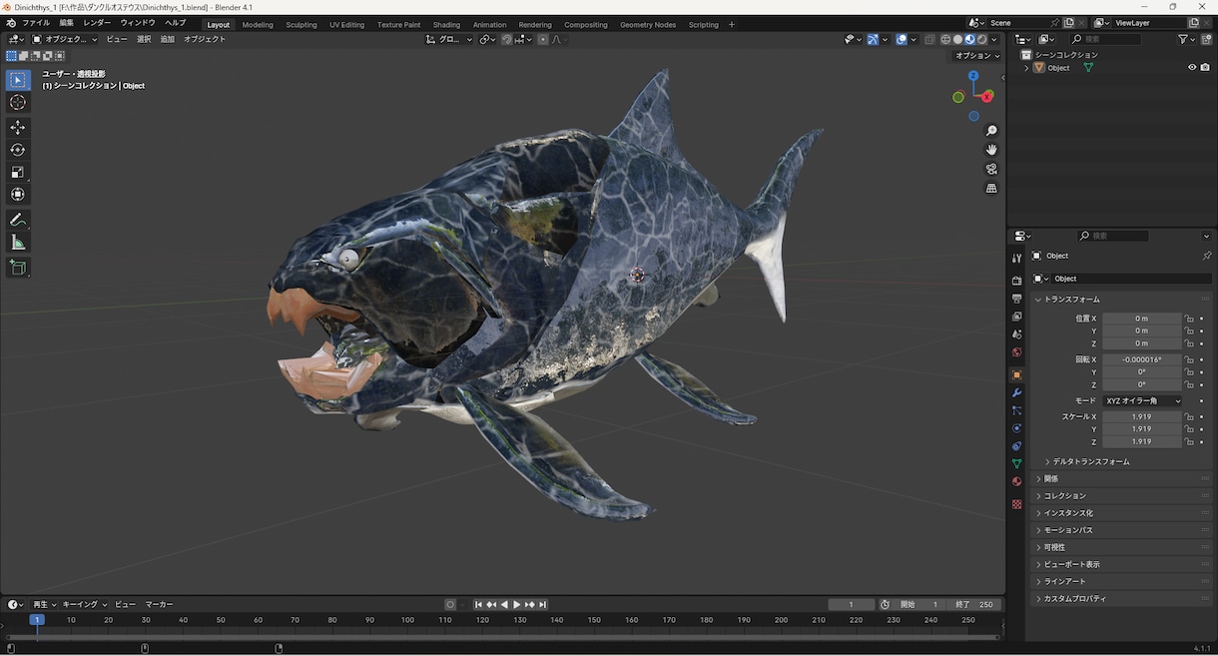Select the Annotate tool

18,220
